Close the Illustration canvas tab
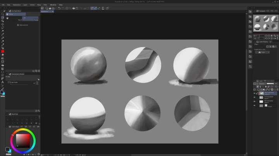The width and height of the screenshot is (279, 156). point(53,12)
